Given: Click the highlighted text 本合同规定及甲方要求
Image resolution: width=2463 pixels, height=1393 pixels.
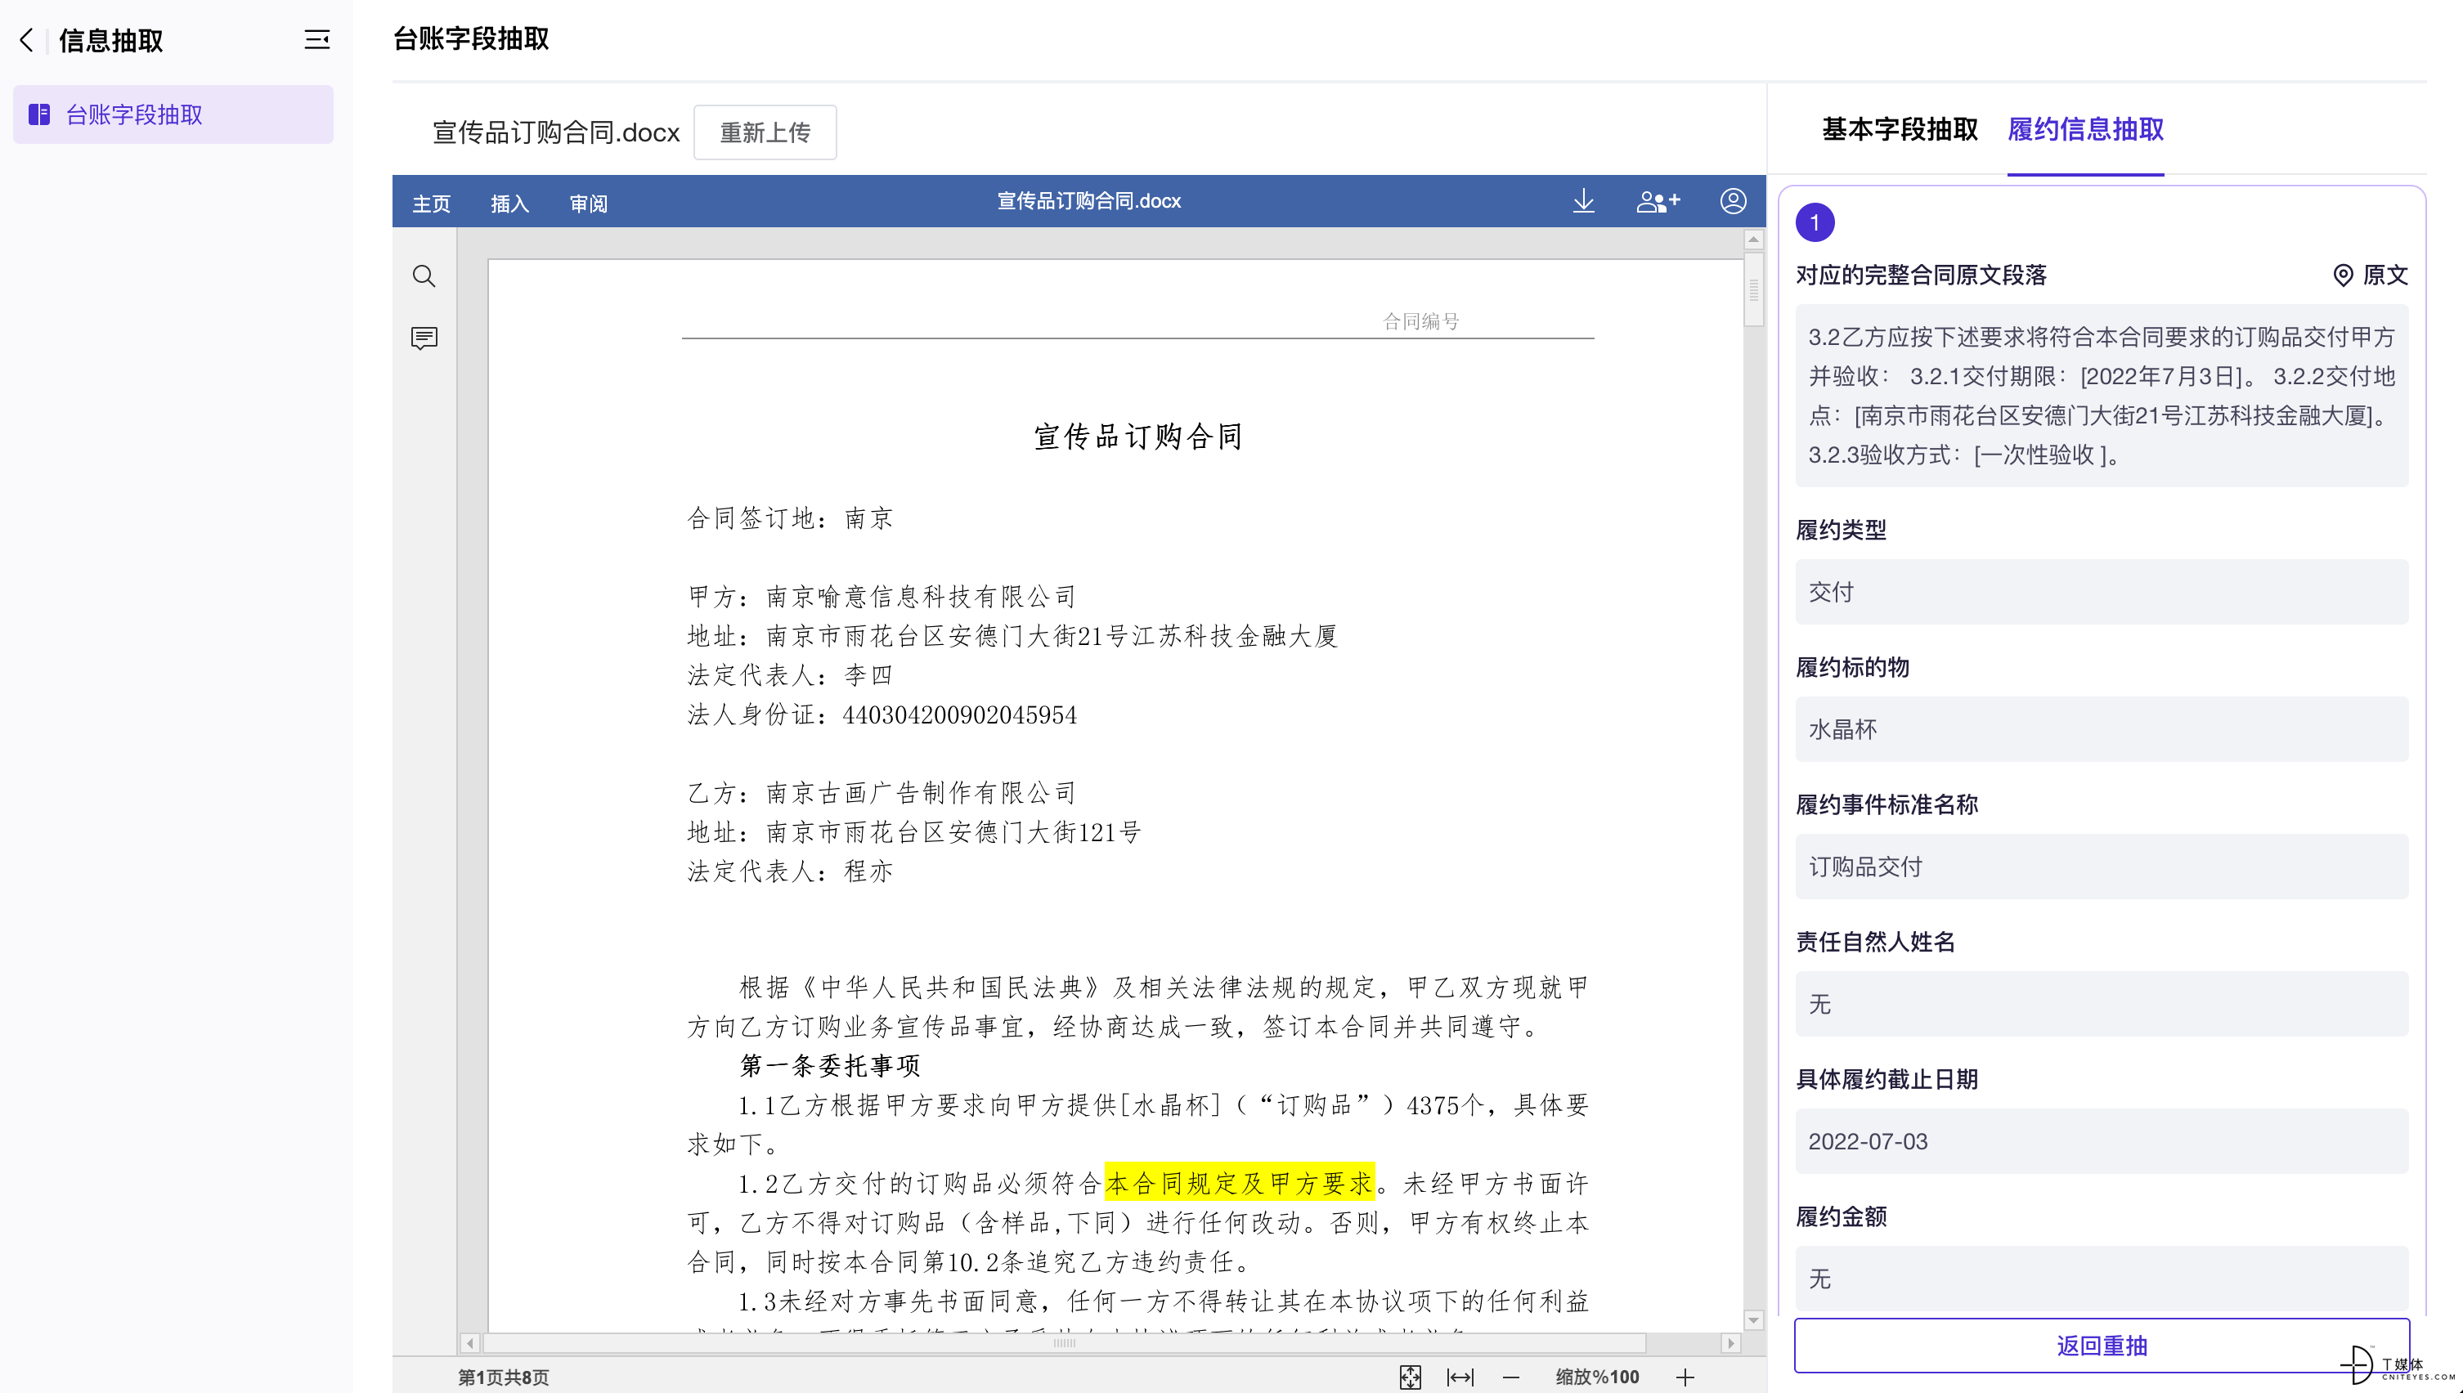Looking at the screenshot, I should pos(1239,1184).
